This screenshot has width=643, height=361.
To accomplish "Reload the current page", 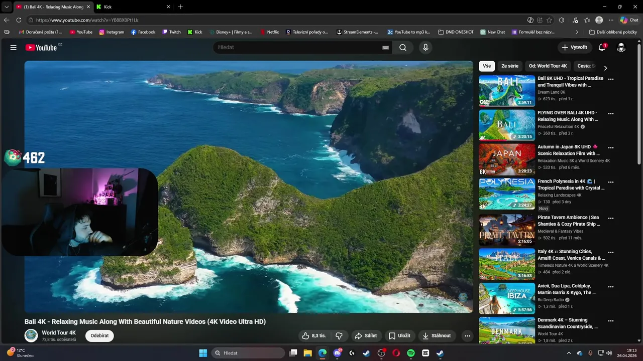I will tap(19, 20).
